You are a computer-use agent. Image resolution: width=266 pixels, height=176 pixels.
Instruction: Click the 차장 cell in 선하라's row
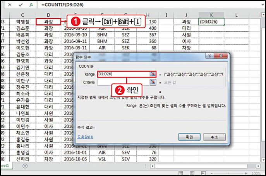(48, 159)
